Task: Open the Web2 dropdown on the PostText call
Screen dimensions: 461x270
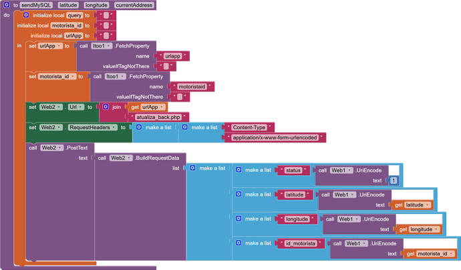Action: click(x=60, y=148)
